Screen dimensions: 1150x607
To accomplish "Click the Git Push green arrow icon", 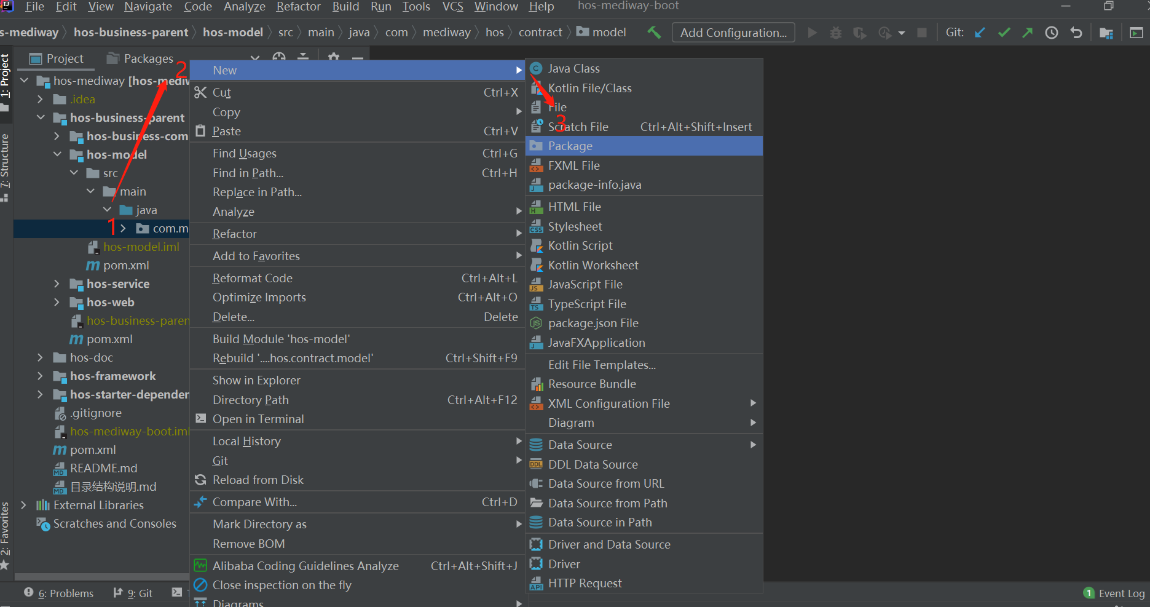I will [x=1028, y=33].
